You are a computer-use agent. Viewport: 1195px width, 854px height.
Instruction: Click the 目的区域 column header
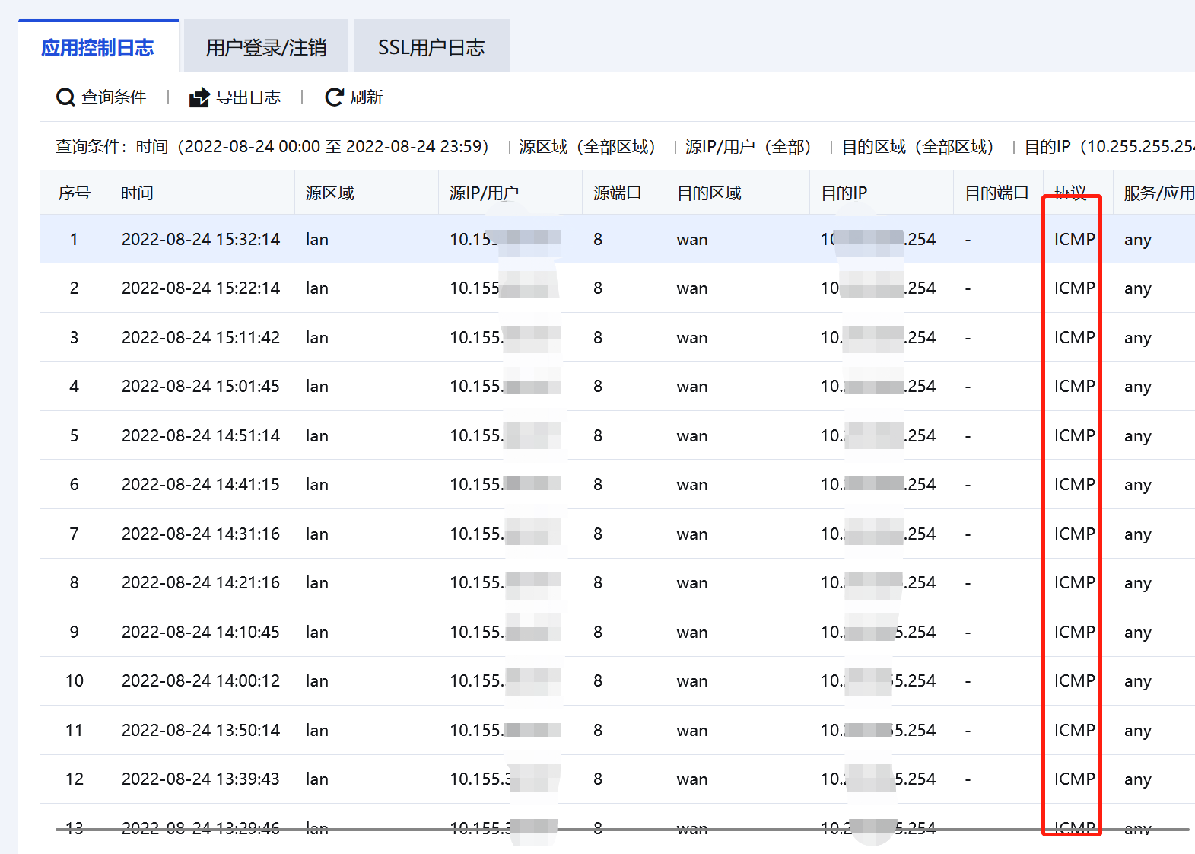pos(709,193)
